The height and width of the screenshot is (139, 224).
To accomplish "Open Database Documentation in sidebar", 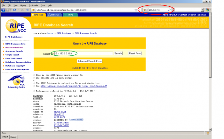I will coord(18,62).
